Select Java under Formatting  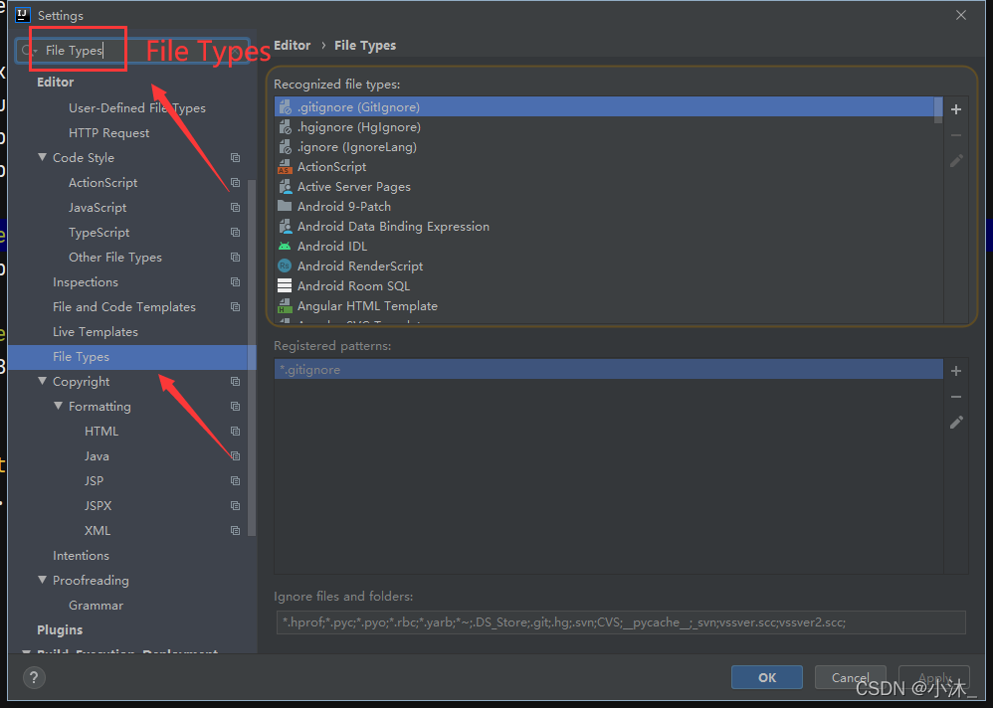[x=97, y=456]
